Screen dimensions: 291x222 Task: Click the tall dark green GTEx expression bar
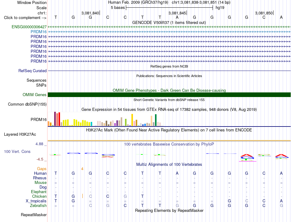tap(156, 120)
